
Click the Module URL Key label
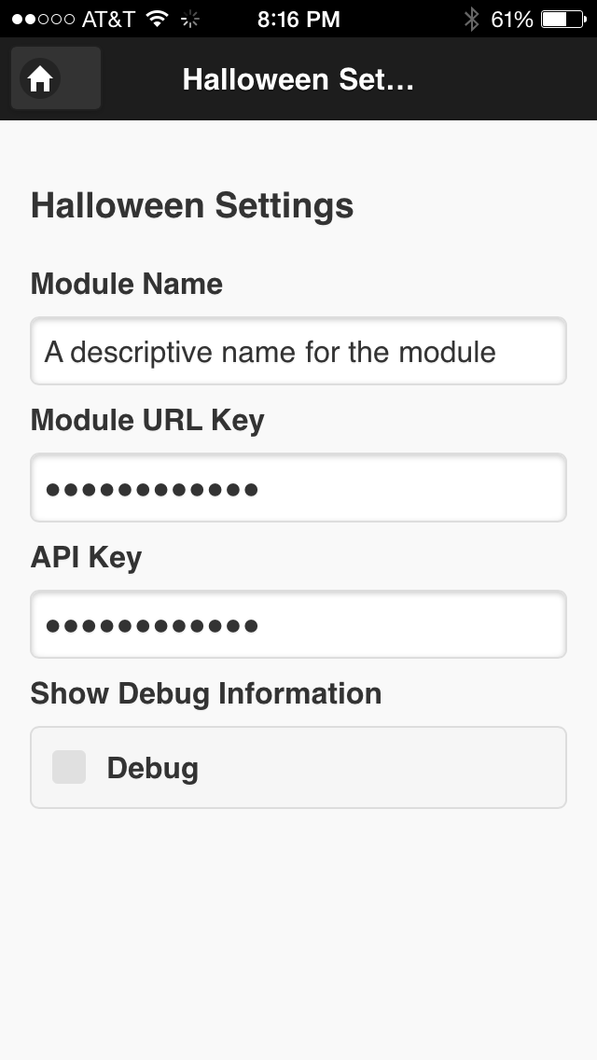(x=147, y=420)
